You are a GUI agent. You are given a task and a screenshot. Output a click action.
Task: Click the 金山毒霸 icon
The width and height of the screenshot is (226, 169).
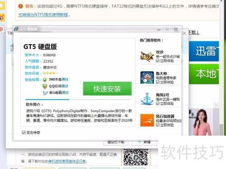[45, 93]
